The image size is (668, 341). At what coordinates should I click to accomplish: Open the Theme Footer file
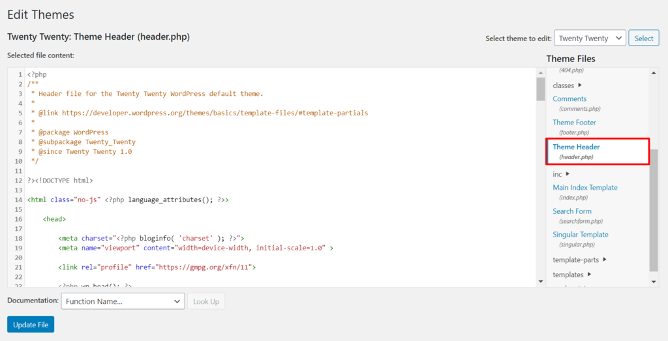(574, 123)
